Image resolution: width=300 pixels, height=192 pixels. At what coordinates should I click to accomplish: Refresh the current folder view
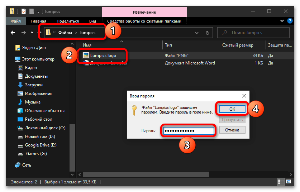[x=207, y=33]
